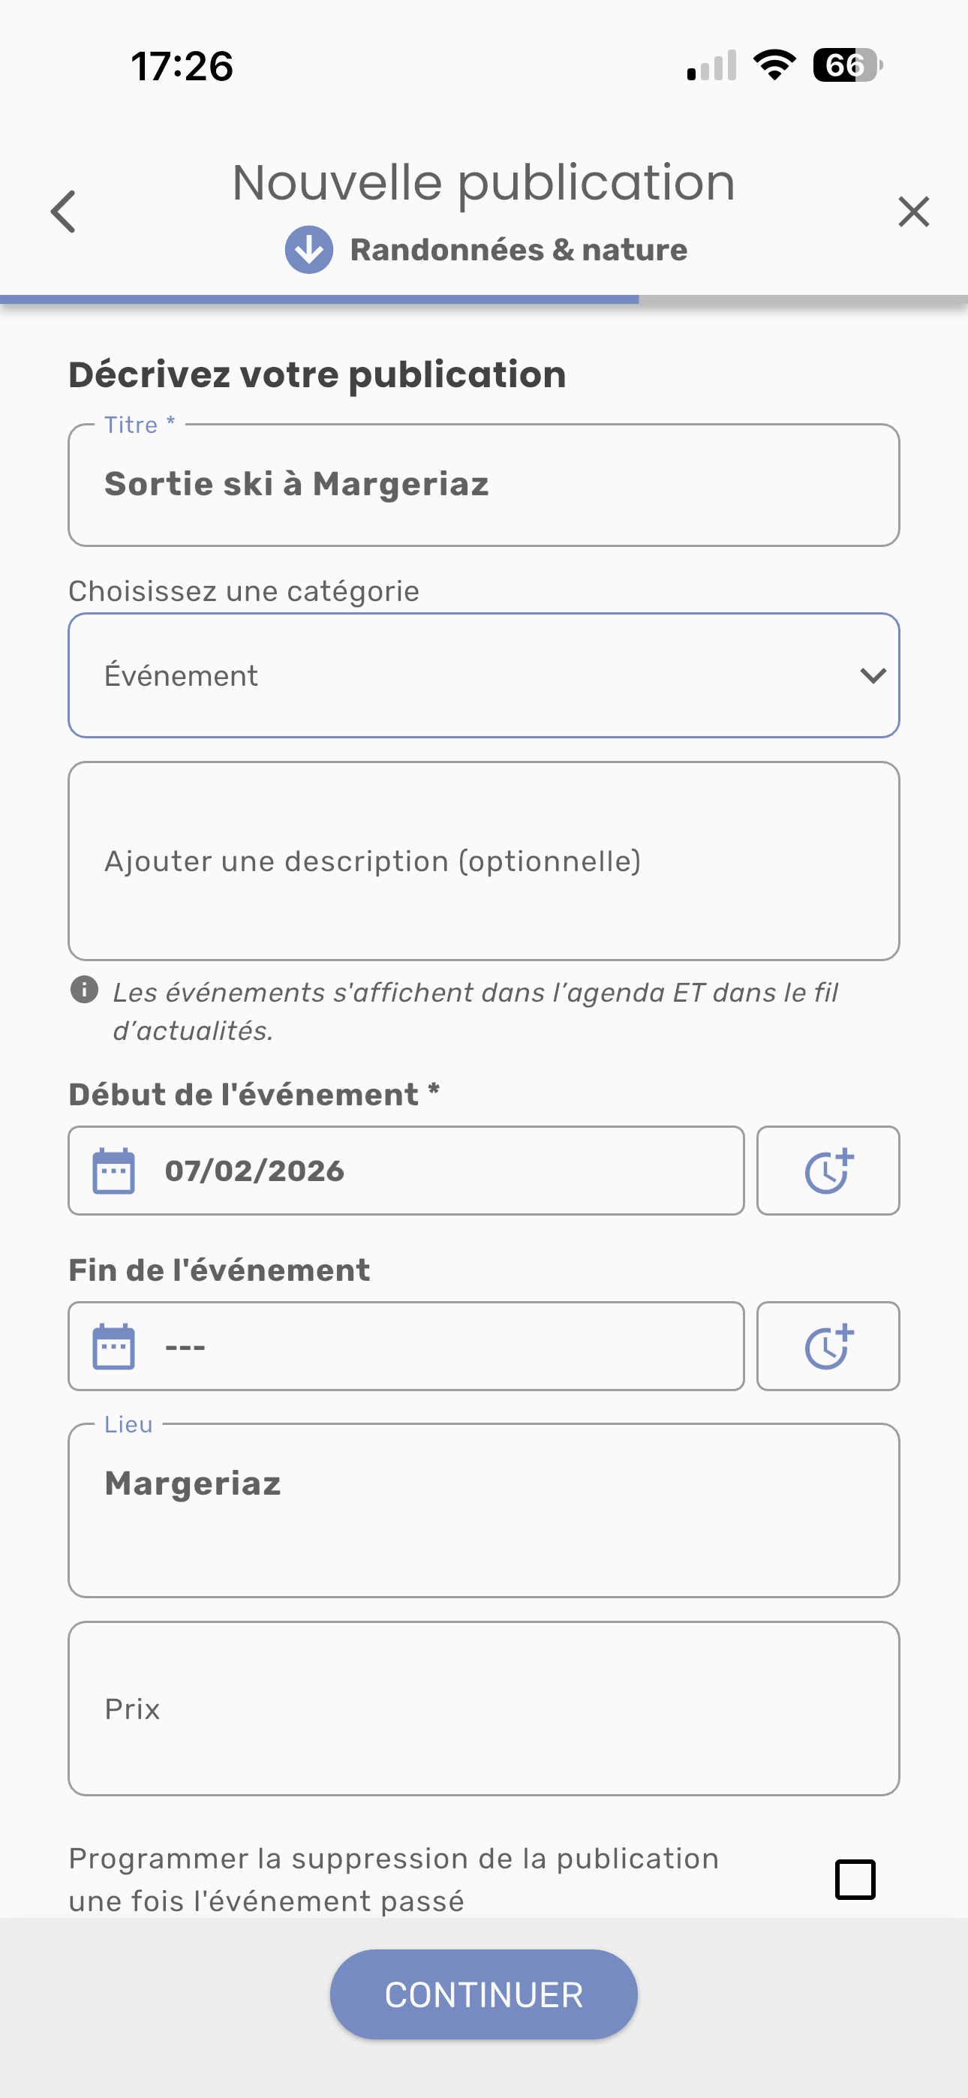Add an end time with clock icon
The height and width of the screenshot is (2098, 968).
click(828, 1346)
